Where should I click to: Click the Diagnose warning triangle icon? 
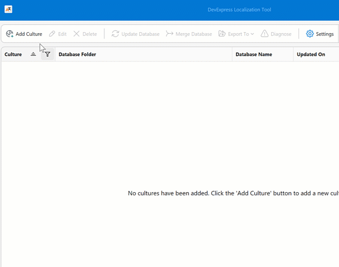(265, 34)
